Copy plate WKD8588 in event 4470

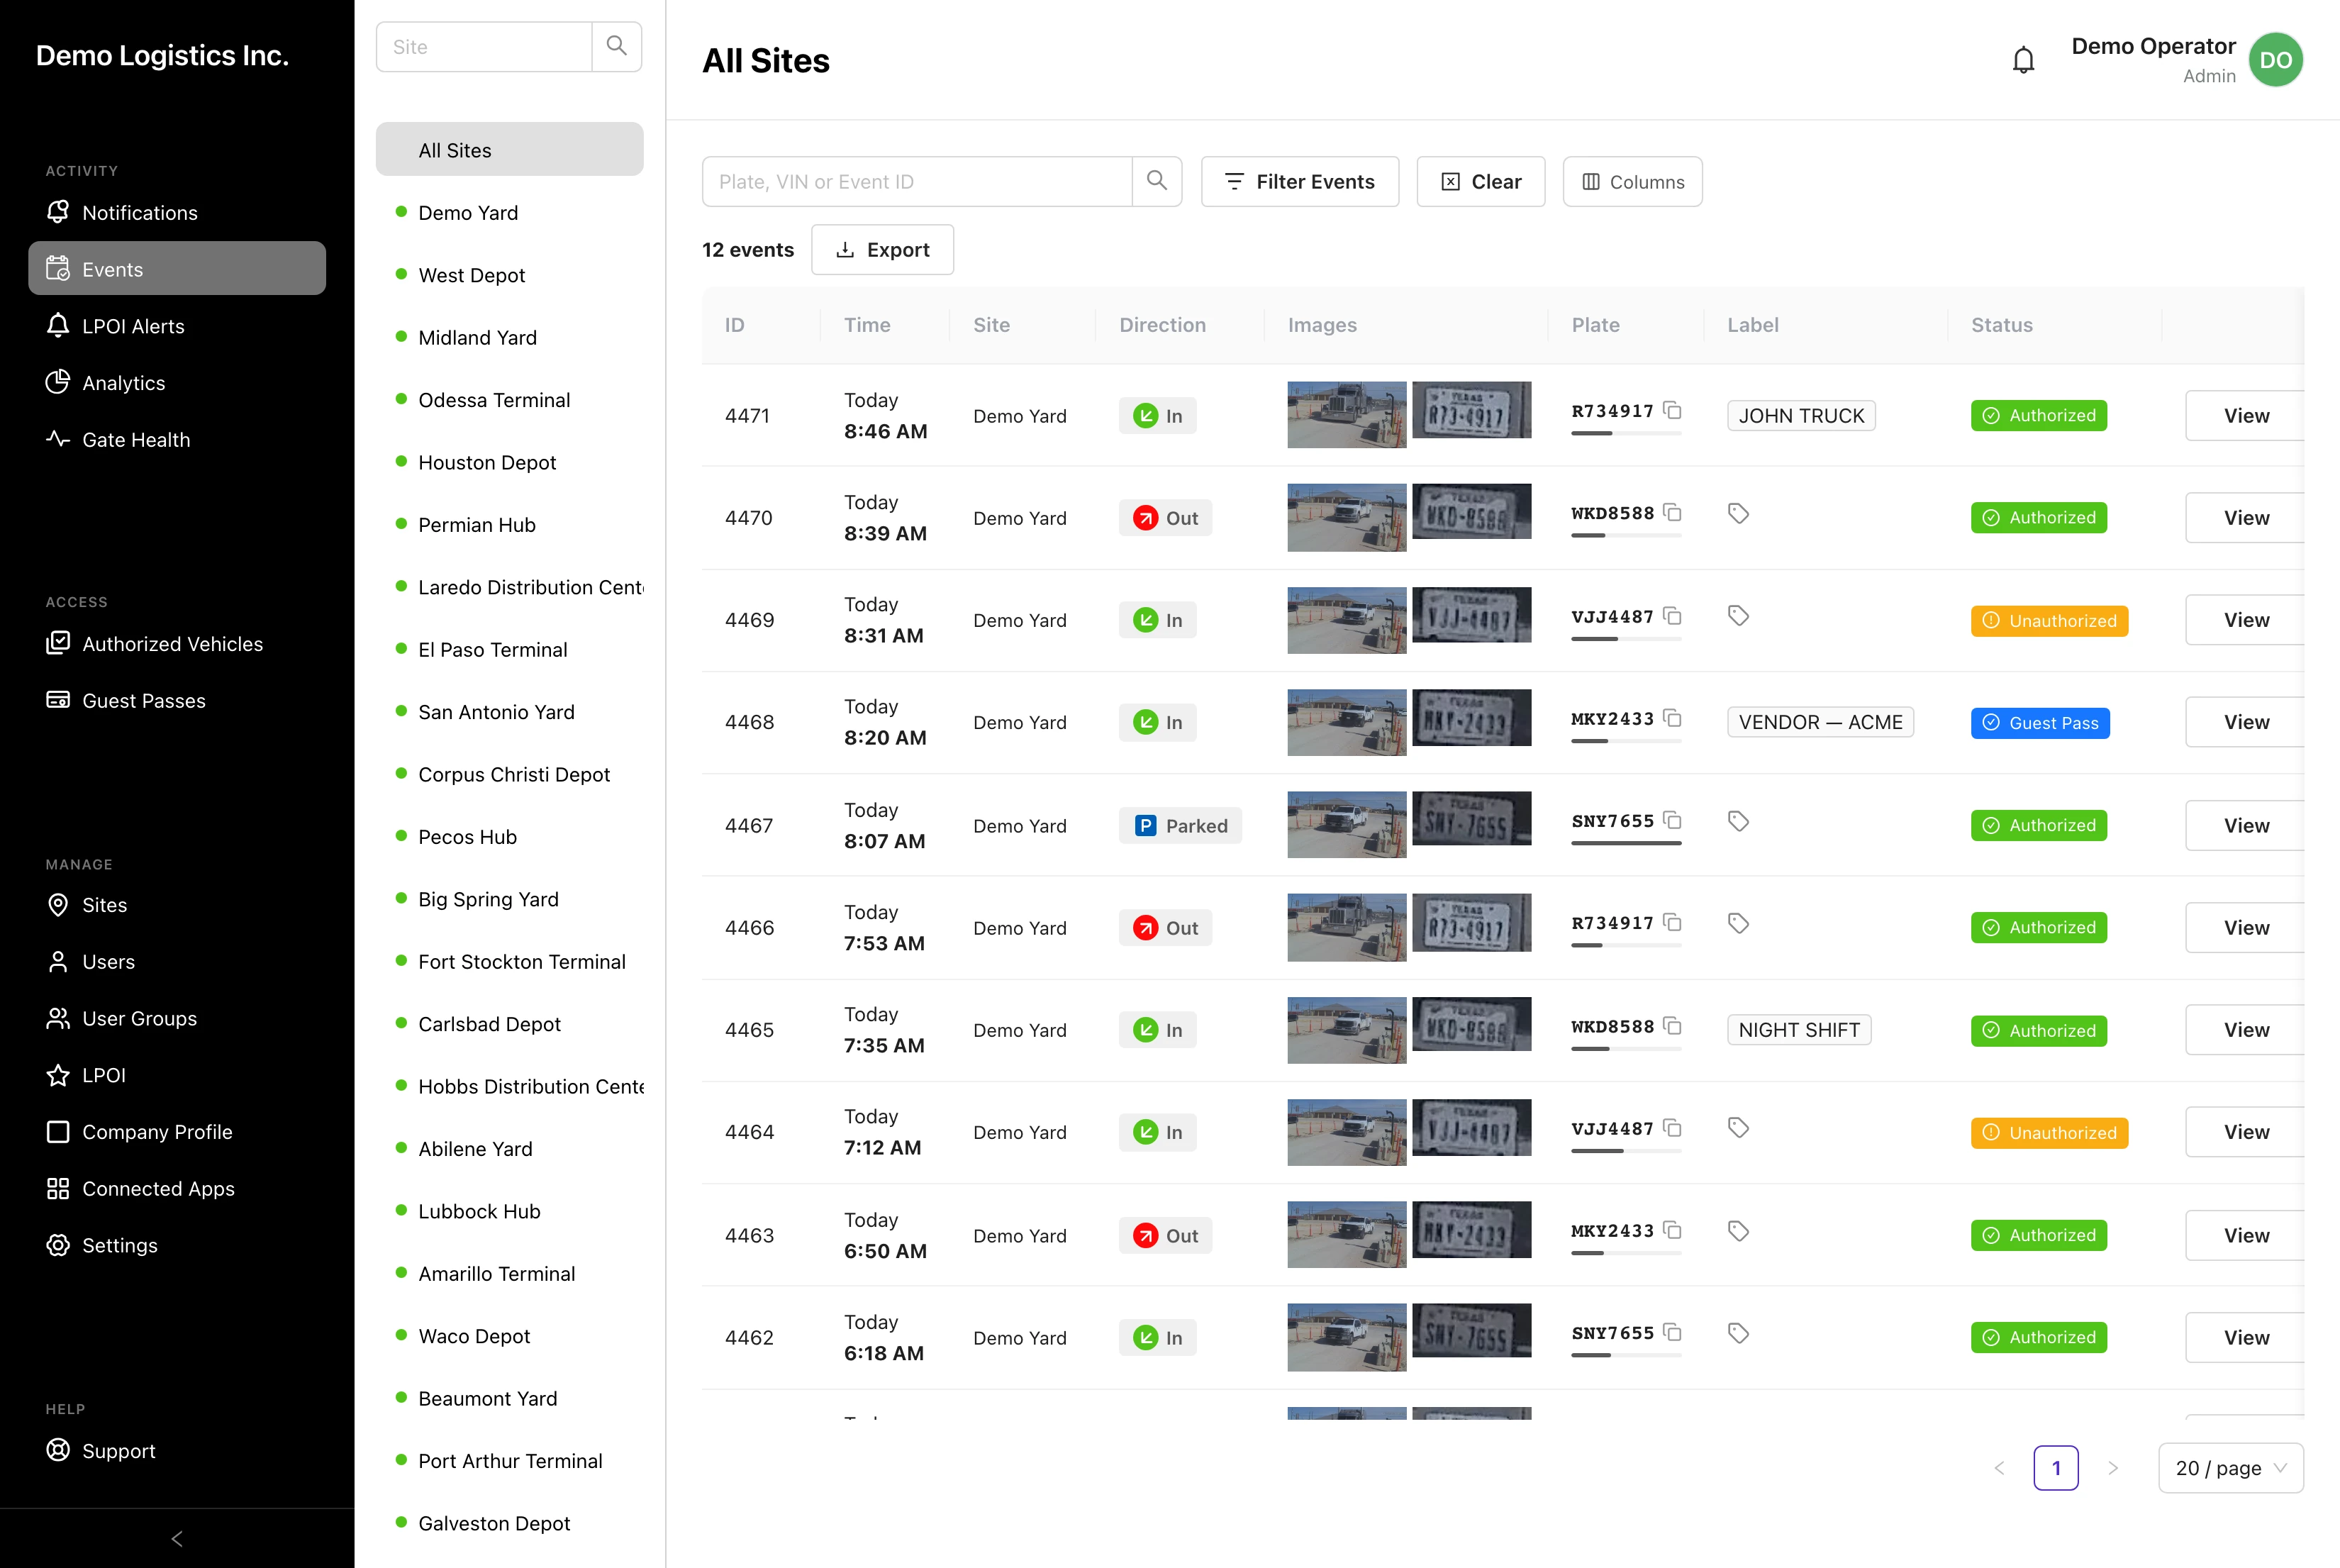(x=1672, y=512)
